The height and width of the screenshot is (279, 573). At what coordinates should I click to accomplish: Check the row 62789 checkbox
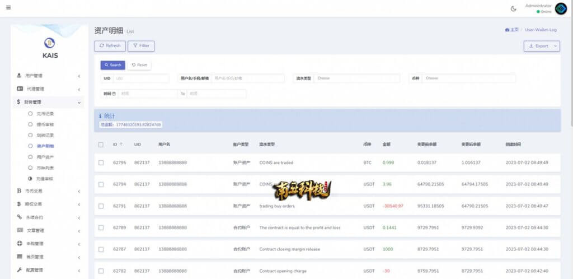(101, 227)
